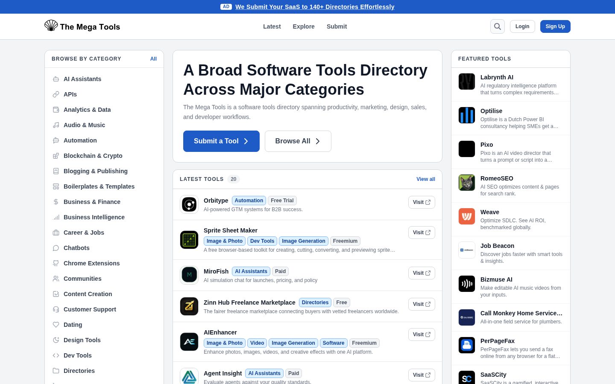Click the Career & Jobs briefcase icon

[x=56, y=233]
